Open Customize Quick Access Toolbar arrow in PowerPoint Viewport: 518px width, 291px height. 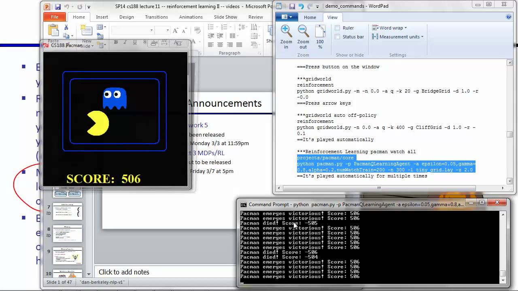click(89, 7)
